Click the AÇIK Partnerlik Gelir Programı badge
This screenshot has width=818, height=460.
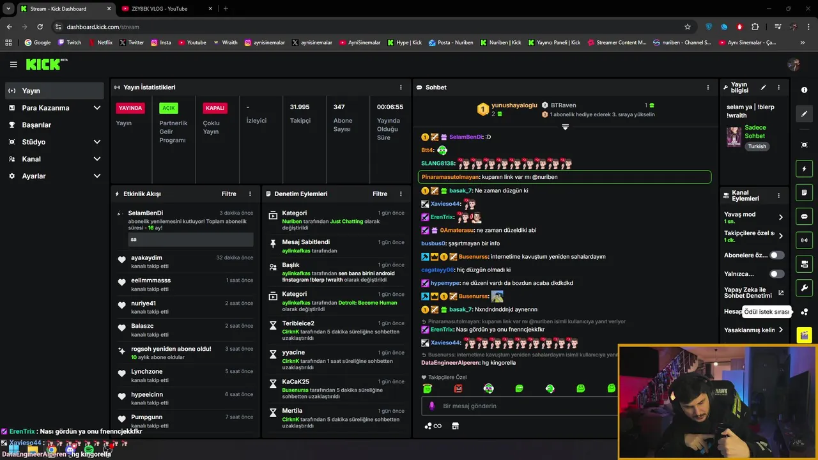(169, 108)
